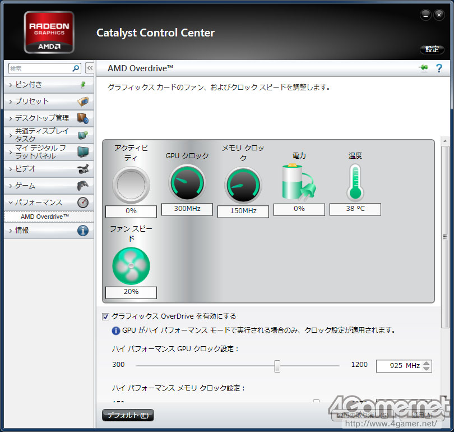Click the scrollbar up arrow
The height and width of the screenshot is (432, 454).
tap(445, 141)
